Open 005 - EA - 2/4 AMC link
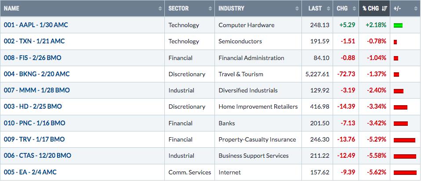Screen dimensions: 421x181 [x=30, y=172]
